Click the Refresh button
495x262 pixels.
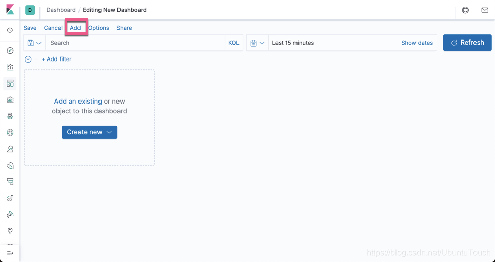point(467,43)
